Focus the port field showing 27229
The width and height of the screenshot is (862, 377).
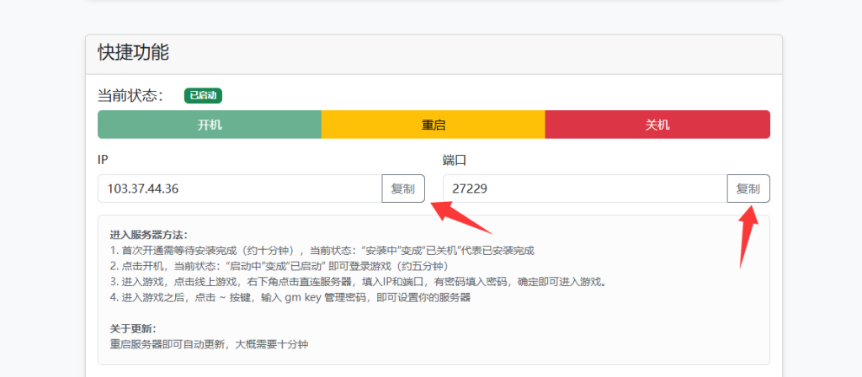pyautogui.click(x=585, y=188)
